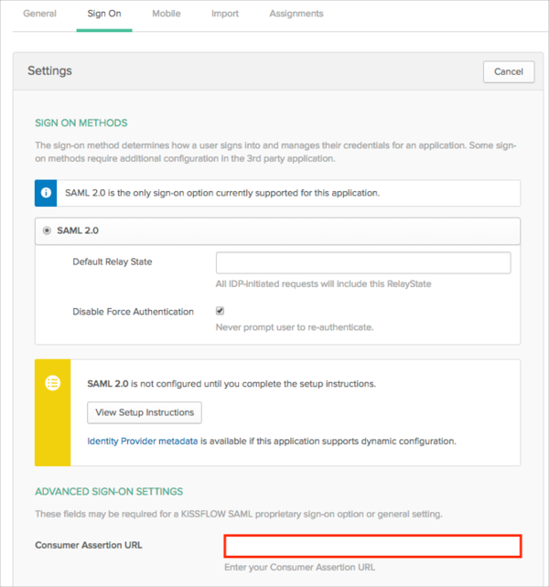549x587 pixels.
Task: Focus the Default Relay State field
Action: (x=362, y=263)
